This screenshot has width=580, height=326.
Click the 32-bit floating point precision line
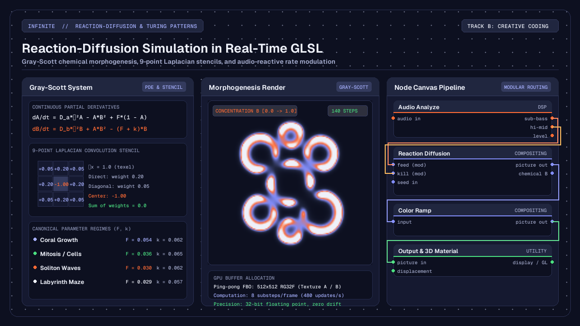tap(277, 304)
